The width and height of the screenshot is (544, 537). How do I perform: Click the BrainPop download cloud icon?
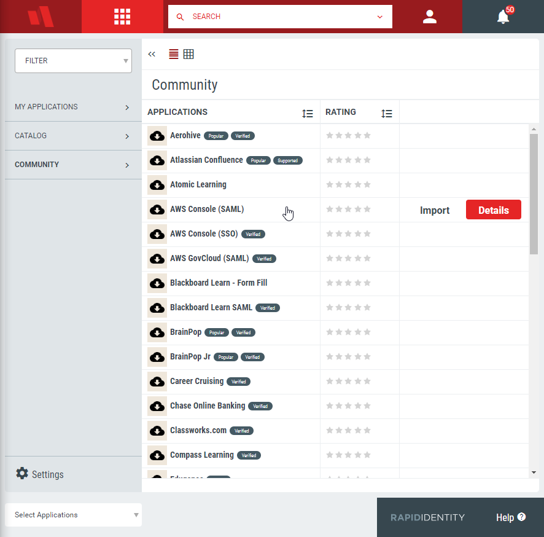pos(157,332)
